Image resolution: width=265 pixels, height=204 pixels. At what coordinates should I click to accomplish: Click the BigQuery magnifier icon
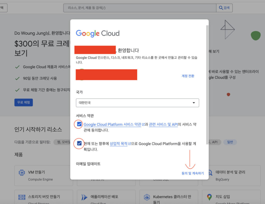pyautogui.click(x=210, y=173)
